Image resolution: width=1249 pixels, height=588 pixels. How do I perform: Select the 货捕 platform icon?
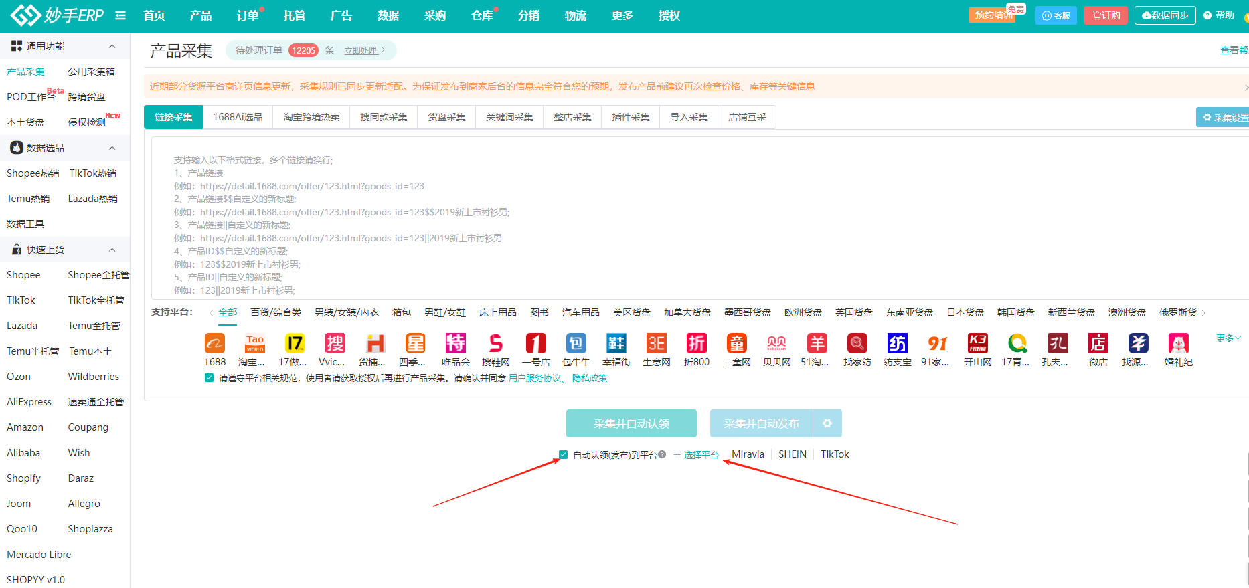pyautogui.click(x=376, y=343)
